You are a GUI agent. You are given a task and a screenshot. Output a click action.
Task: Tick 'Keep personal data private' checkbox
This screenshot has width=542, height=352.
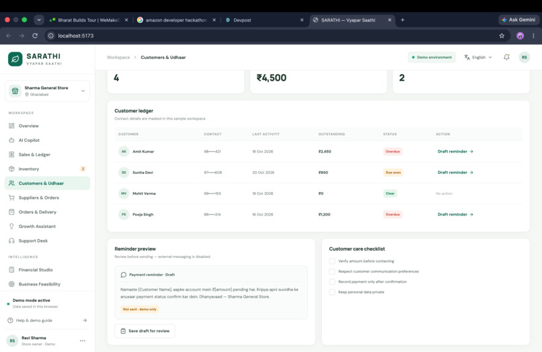[332, 292]
